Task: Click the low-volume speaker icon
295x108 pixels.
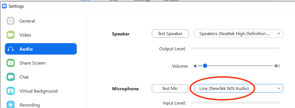Action: point(195,66)
